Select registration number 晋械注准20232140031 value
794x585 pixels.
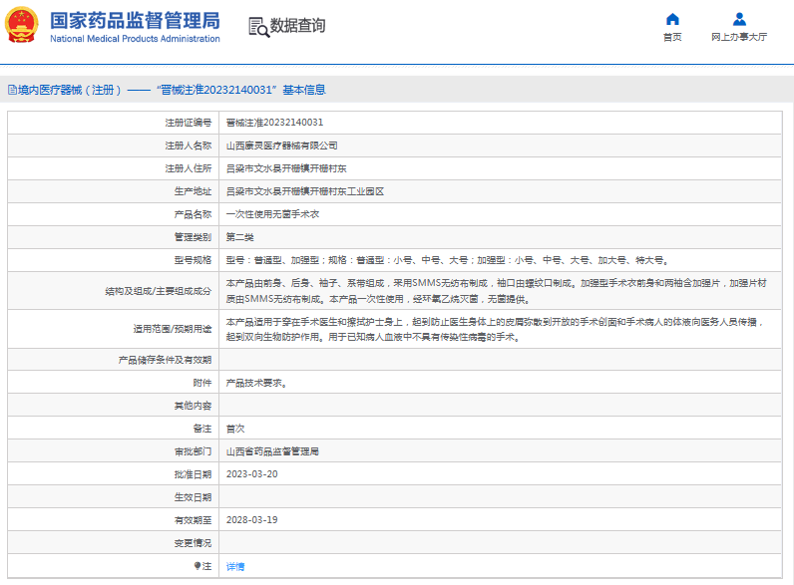click(274, 123)
